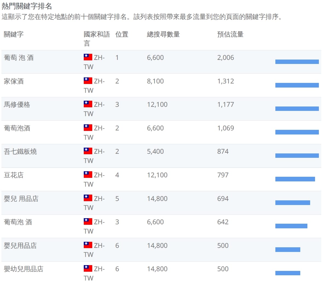
Task: Select the keyword 葡萄泡酒
Action: [x=17, y=128]
